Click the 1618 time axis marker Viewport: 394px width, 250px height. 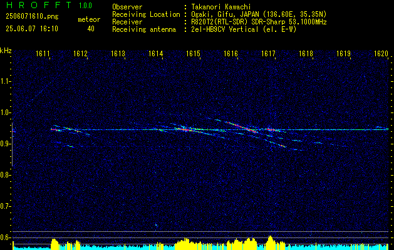tap(306, 53)
